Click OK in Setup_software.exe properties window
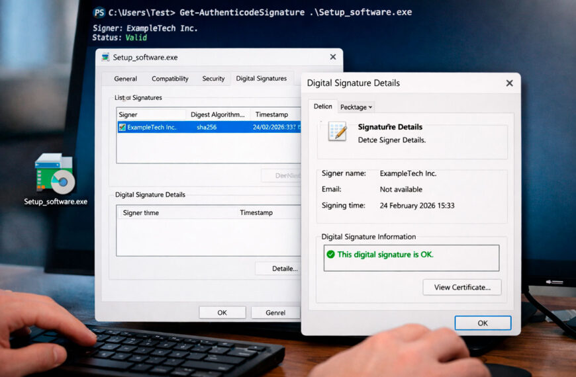Image resolution: width=576 pixels, height=377 pixels. [x=222, y=313]
